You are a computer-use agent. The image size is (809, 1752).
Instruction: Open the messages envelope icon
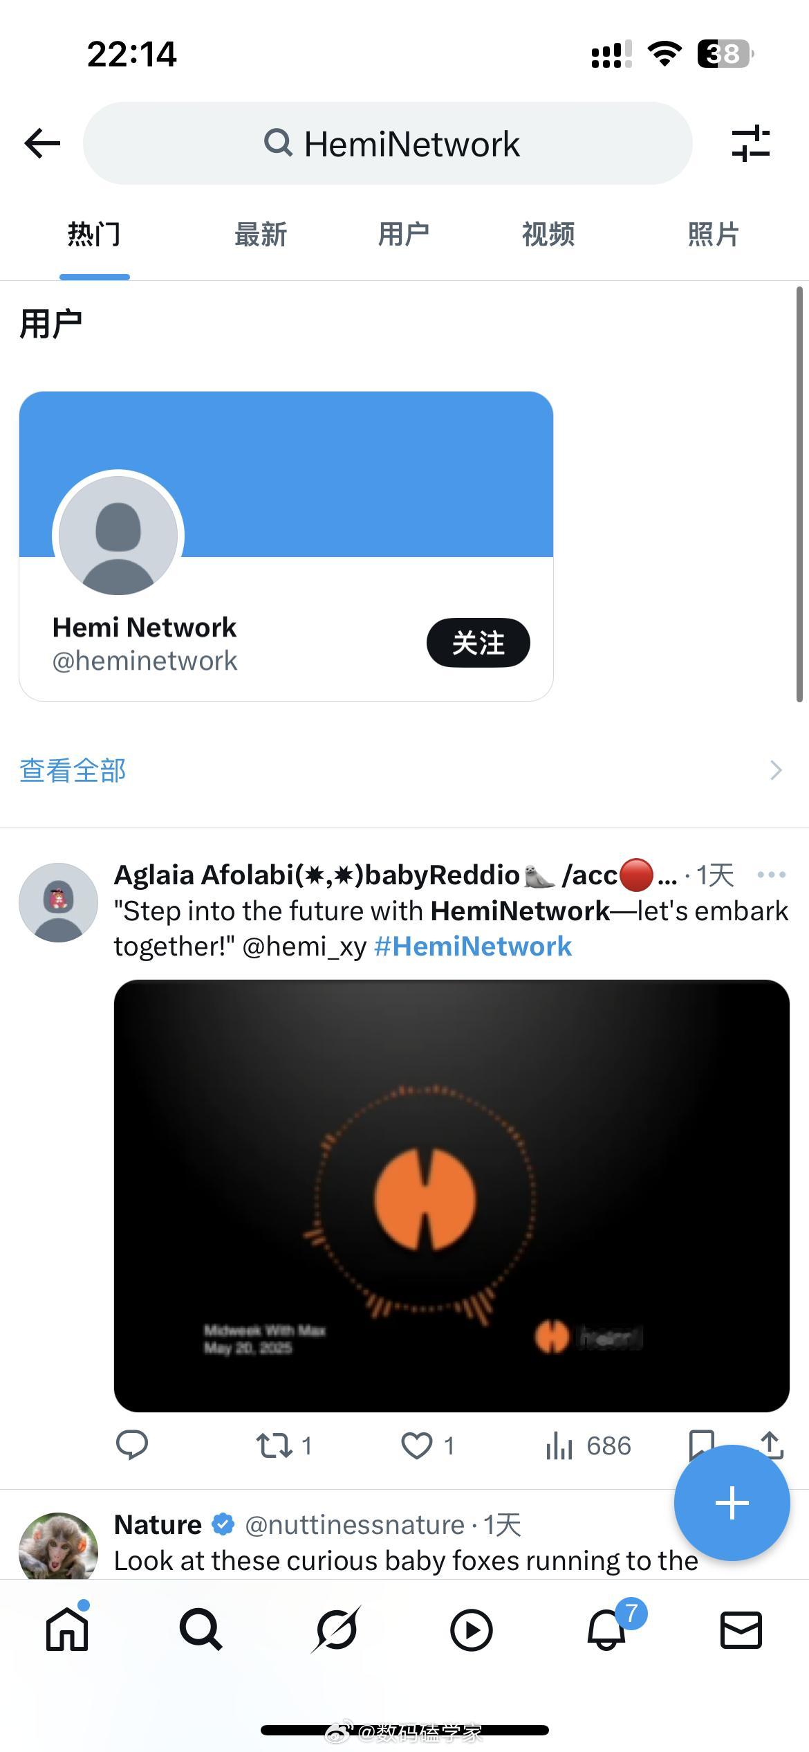(741, 1630)
